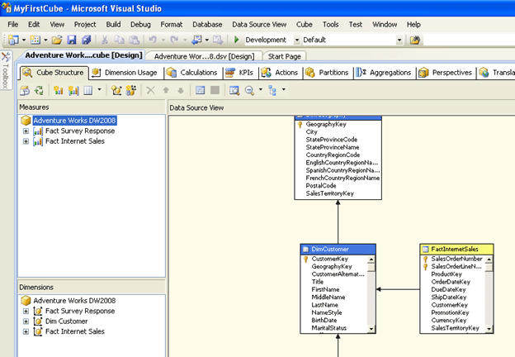Click the Reconnect refresh icon in cube toolbar

tap(40, 89)
